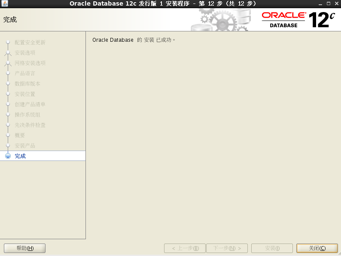Minimize the installer window
This screenshot has height=256, width=341.
coord(320,4)
